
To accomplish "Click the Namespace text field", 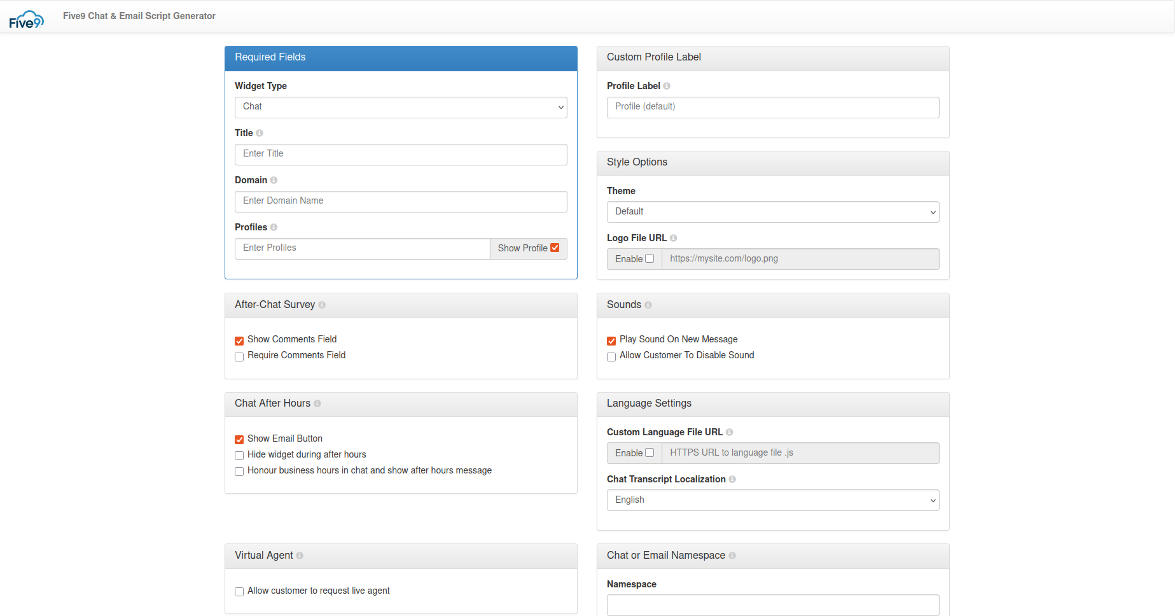I will [x=773, y=605].
